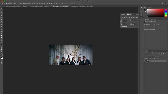Open the Paragraph panel options menu
168x94 pixels.
[x=139, y=14]
